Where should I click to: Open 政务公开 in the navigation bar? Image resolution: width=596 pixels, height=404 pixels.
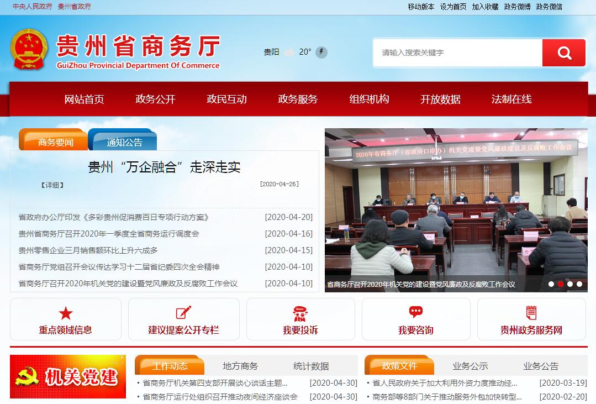pyautogui.click(x=155, y=99)
